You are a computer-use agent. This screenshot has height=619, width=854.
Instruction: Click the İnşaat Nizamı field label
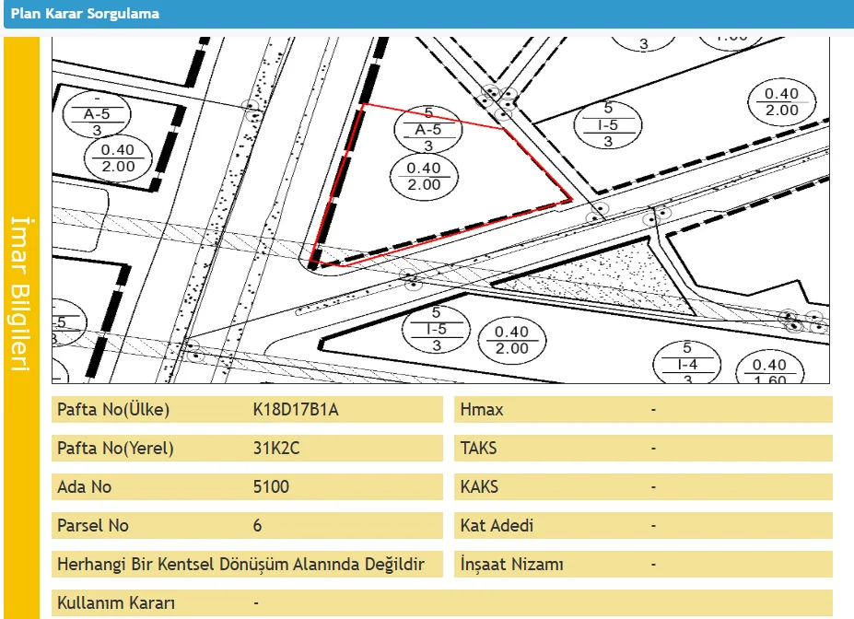click(511, 565)
